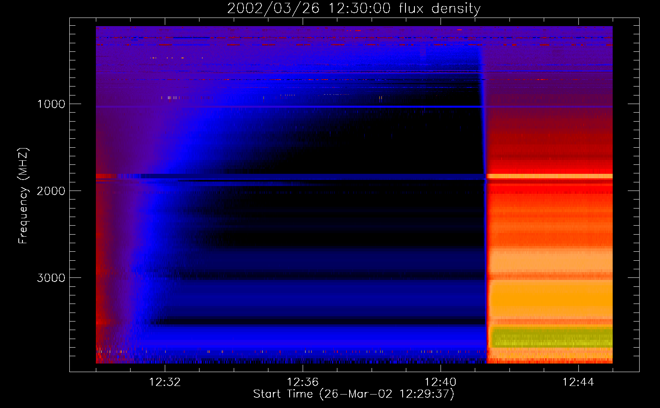Click the '12:32' time axis label
The height and width of the screenshot is (408, 660).
click(x=165, y=382)
